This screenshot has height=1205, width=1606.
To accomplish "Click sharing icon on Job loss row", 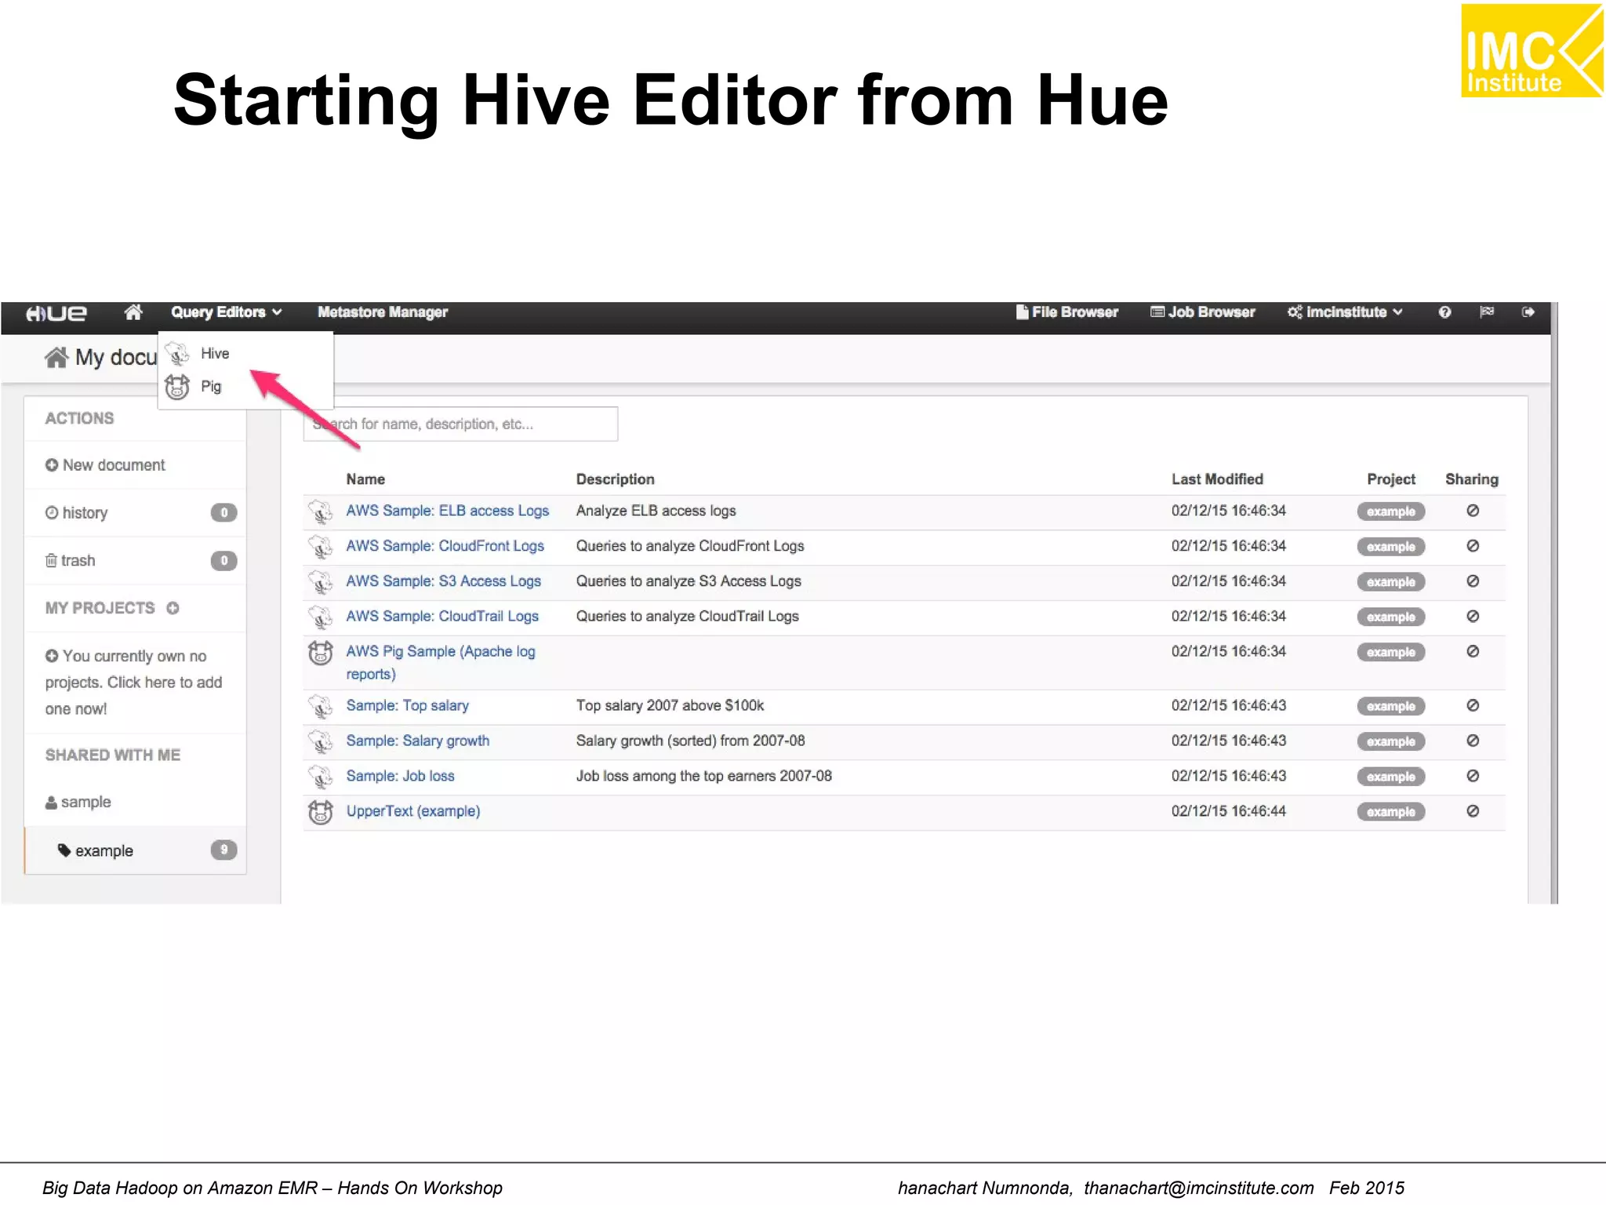I will (x=1473, y=777).
